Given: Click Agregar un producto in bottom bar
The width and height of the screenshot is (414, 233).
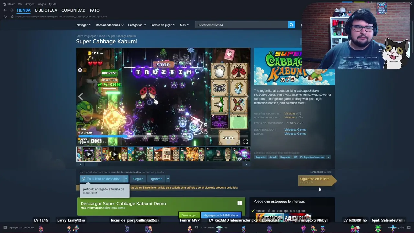Looking at the screenshot, I should pyautogui.click(x=21, y=227).
